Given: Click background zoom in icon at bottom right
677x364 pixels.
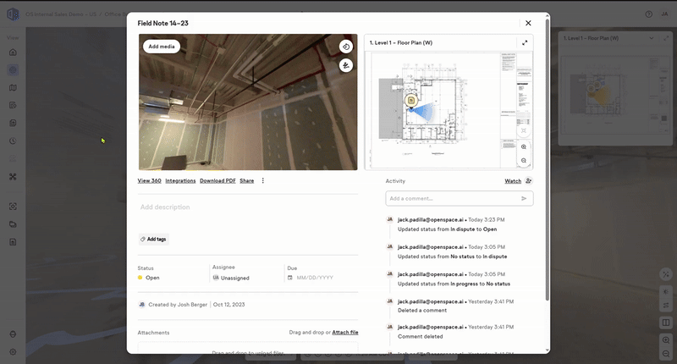Looking at the screenshot, I should click(666, 340).
